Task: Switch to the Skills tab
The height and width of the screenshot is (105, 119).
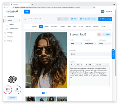Action: tap(69, 26)
